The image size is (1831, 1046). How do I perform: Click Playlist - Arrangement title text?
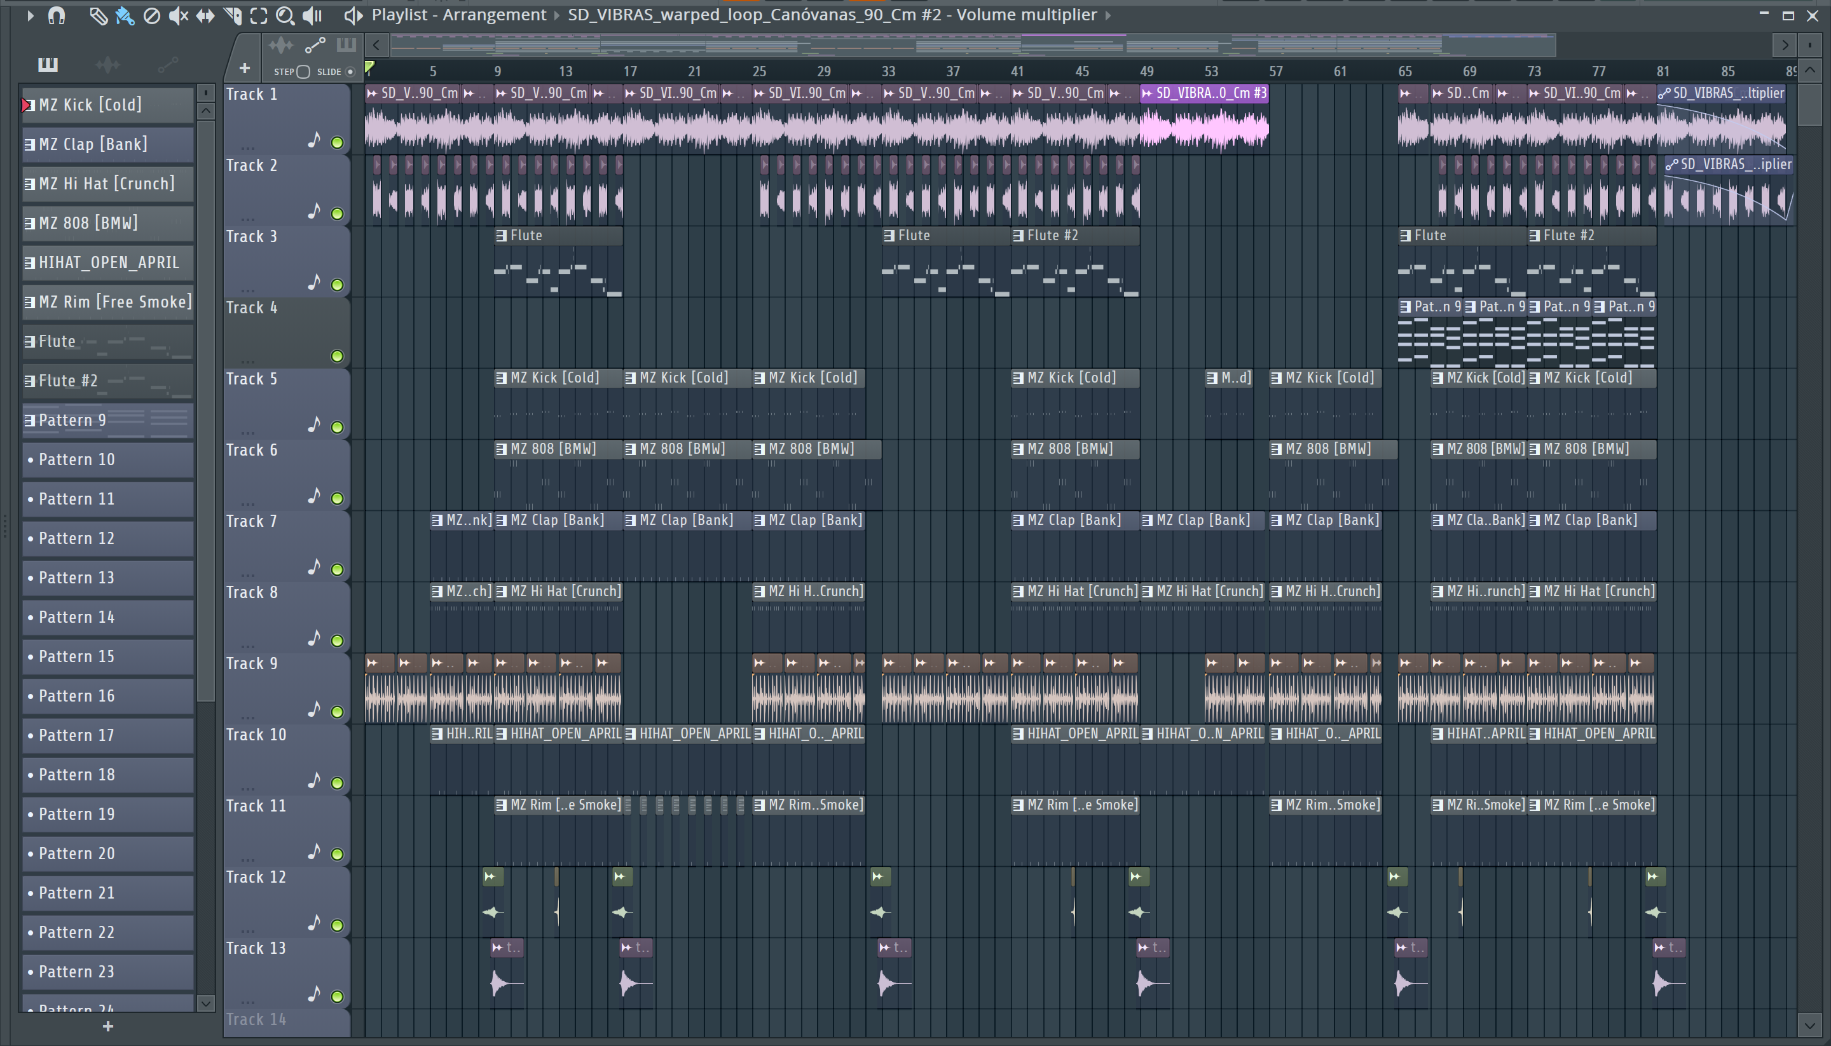click(458, 15)
